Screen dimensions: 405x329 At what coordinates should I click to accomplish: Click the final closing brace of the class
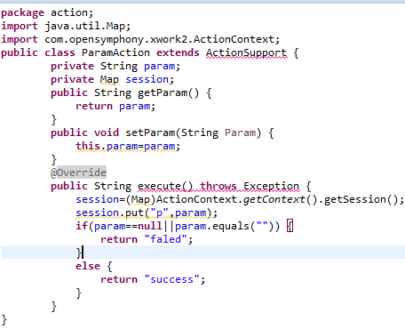[x=4, y=320]
